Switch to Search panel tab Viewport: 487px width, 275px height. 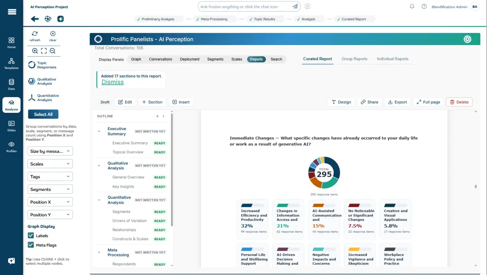276,59
